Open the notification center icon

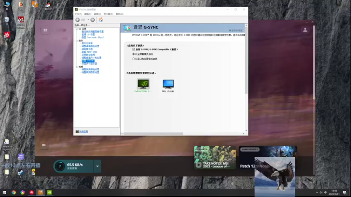pyautogui.click(x=344, y=193)
